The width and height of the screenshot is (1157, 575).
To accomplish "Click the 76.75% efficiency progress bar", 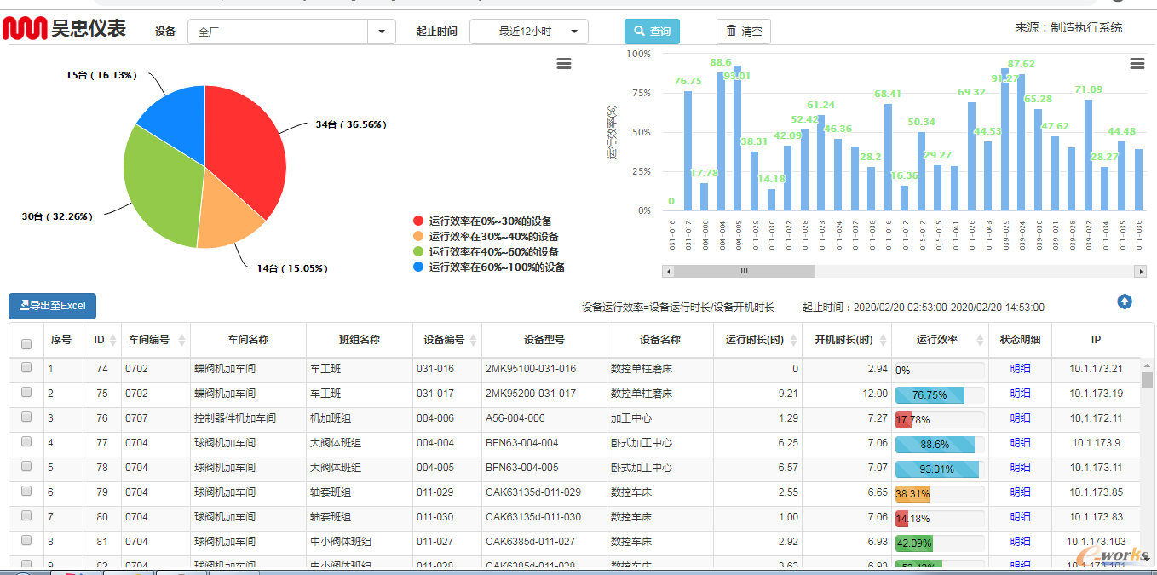I will tap(940, 394).
